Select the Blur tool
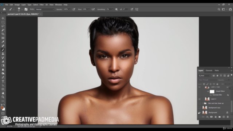Viewport: 233px width, 131px height. click(3, 70)
